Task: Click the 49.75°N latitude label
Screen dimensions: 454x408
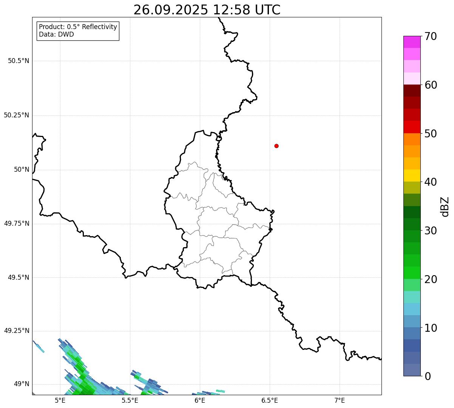Action: [x=17, y=223]
